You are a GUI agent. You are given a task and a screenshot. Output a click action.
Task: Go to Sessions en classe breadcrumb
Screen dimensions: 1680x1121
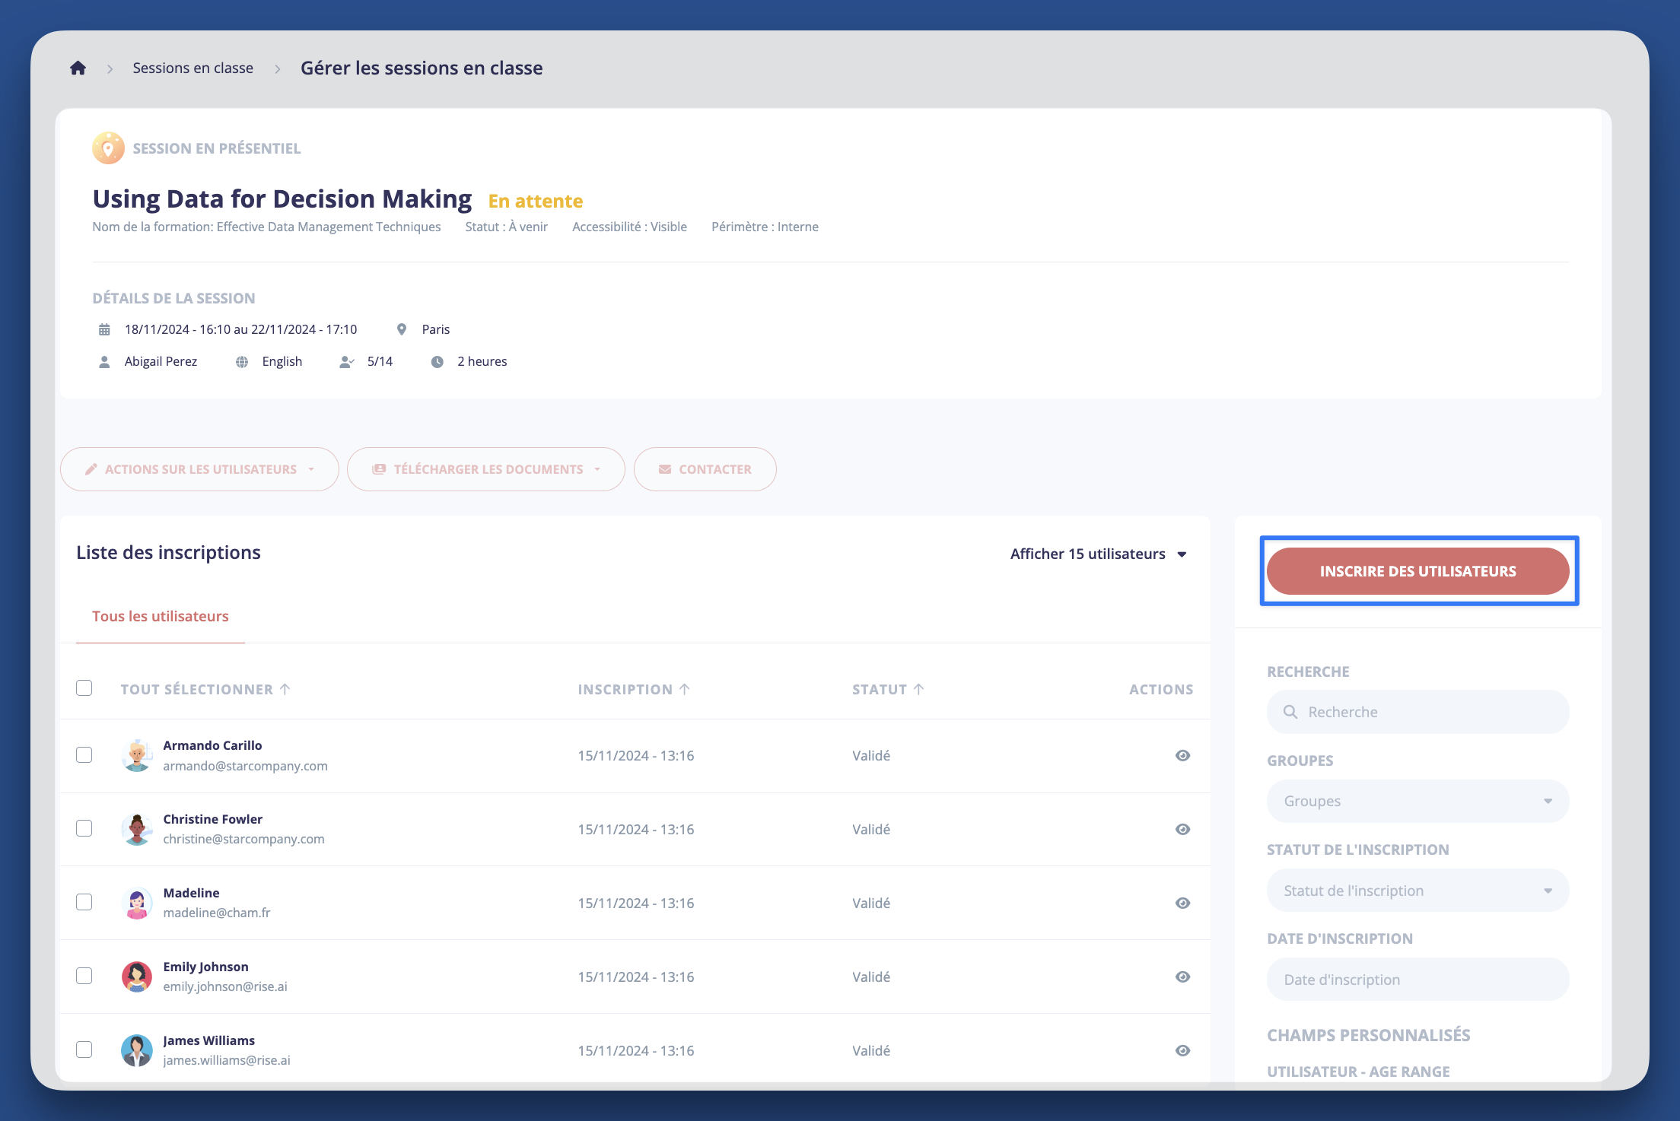pos(192,68)
